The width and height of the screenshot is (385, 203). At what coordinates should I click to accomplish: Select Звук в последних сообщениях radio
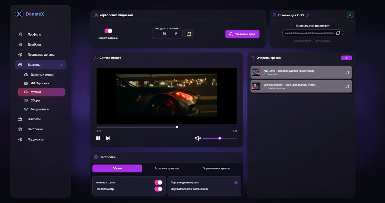coord(236,189)
